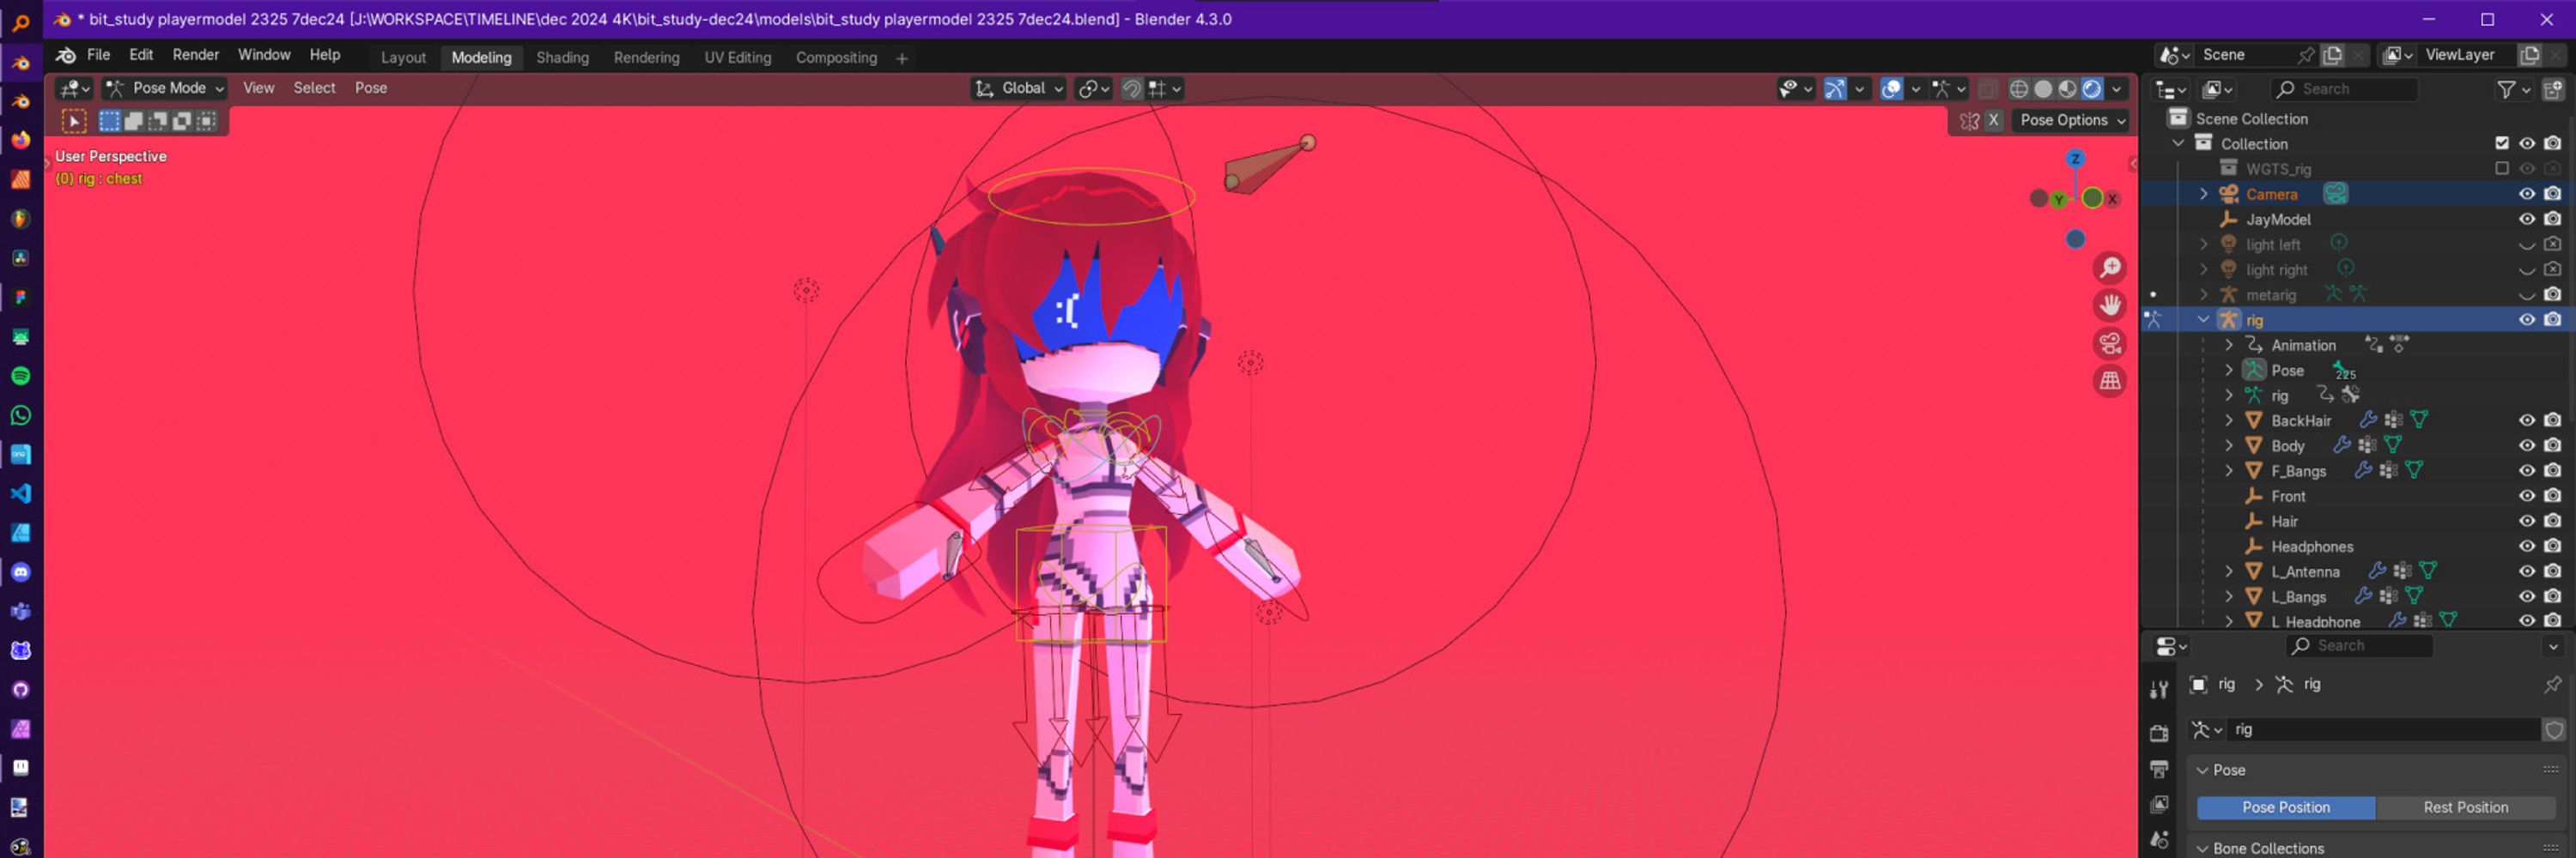
Task: Open the viewport Select menu
Action: [x=314, y=88]
